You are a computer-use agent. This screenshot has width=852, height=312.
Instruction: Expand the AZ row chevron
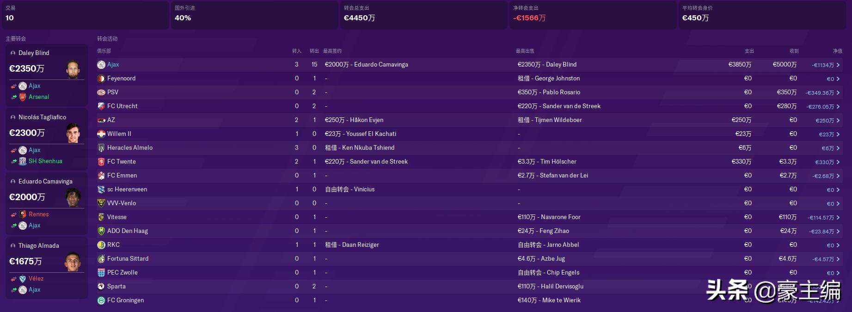838,121
